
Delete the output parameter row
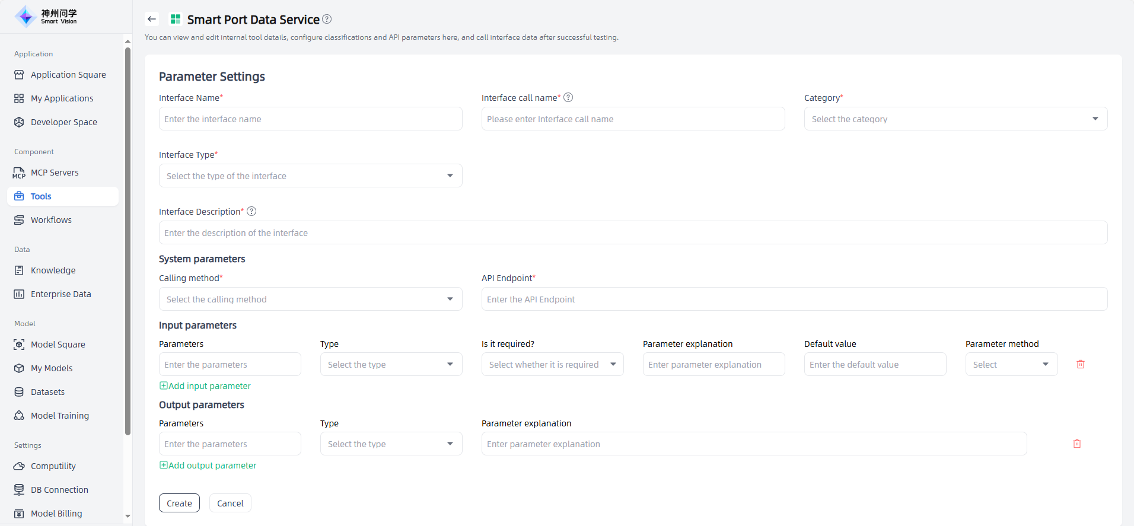[1076, 444]
